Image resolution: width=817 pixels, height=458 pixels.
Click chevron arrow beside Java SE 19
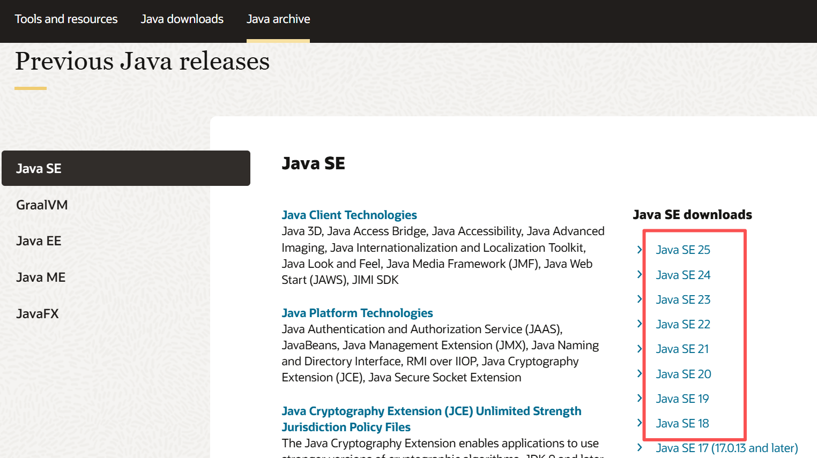point(640,398)
